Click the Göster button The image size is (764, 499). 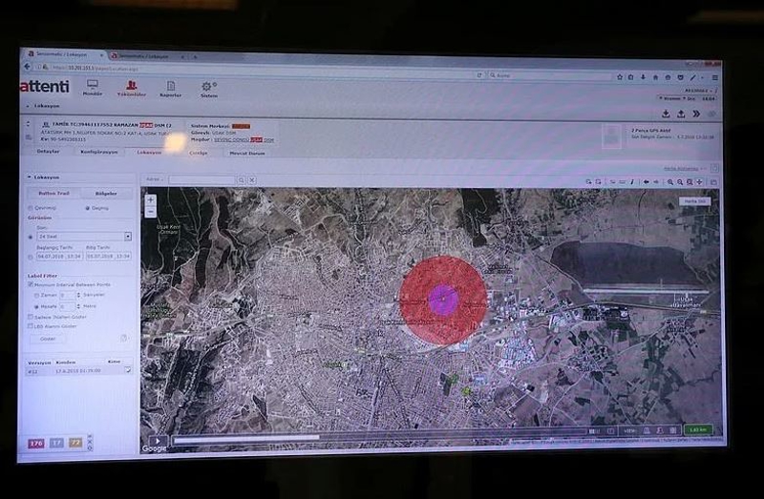tap(48, 338)
